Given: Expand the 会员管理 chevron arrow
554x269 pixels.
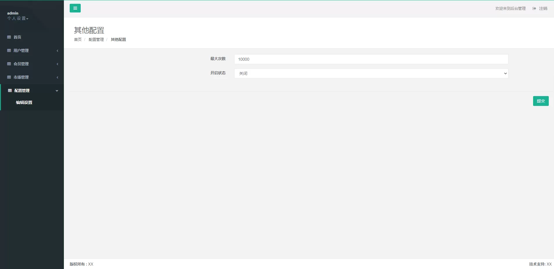Looking at the screenshot, I should [x=57, y=64].
